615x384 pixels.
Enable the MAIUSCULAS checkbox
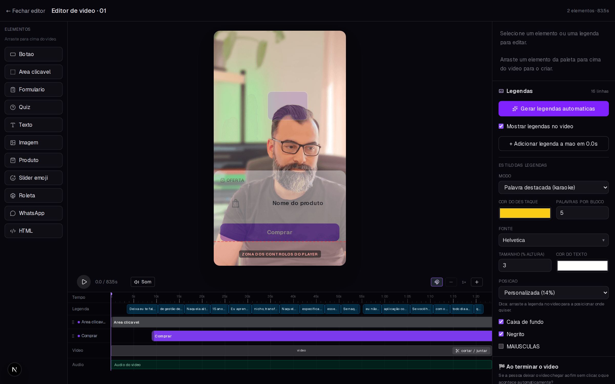coord(501,346)
